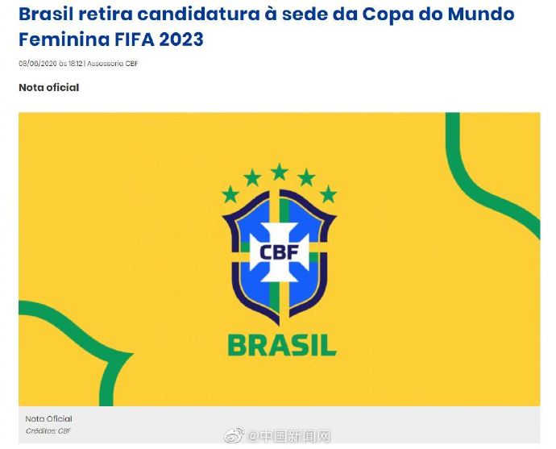Image resolution: width=556 pixels, height=449 pixels.
Task: Click the top center green star
Action: click(279, 172)
